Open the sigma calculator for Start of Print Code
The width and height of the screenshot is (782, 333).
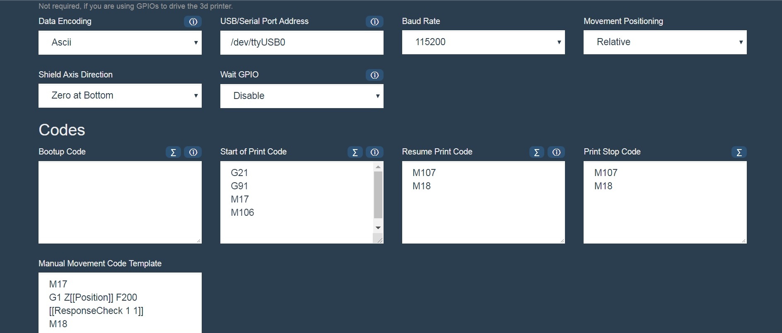pyautogui.click(x=355, y=152)
